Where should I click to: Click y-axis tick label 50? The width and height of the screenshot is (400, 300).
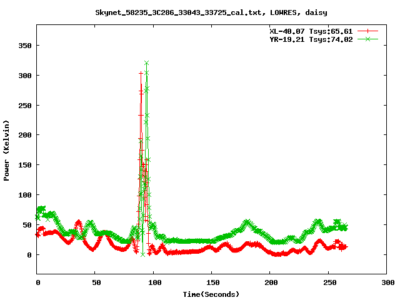pyautogui.click(x=27, y=225)
